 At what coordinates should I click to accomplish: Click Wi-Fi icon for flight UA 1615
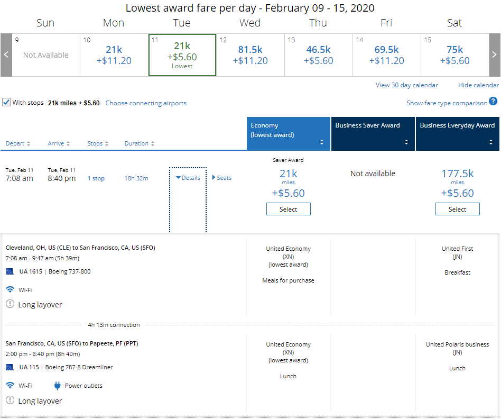point(10,289)
